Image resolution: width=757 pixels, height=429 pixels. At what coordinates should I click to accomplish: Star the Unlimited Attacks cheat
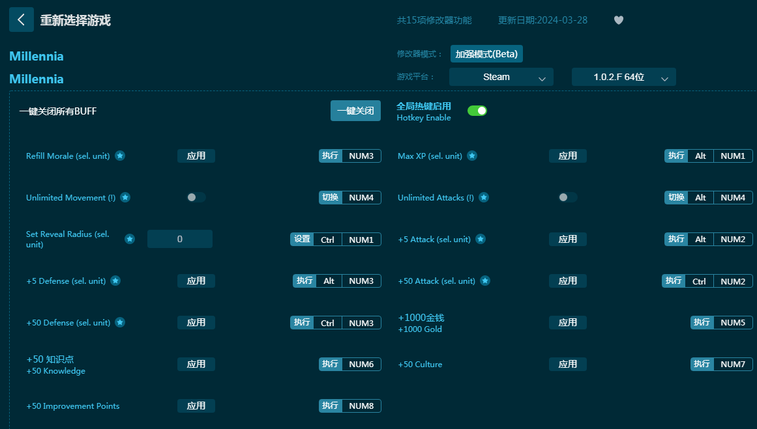tap(484, 198)
